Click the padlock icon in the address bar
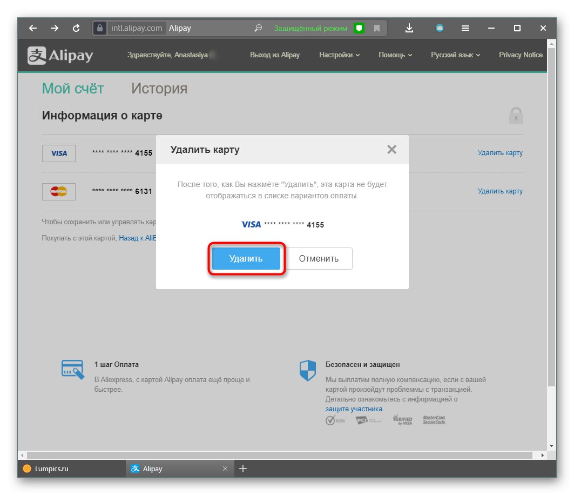 [99, 28]
